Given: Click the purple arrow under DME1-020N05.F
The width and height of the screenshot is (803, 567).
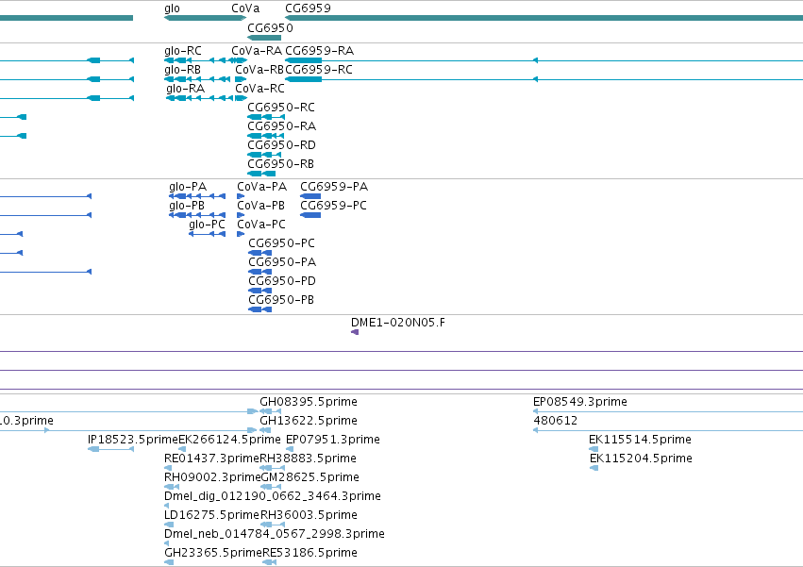Looking at the screenshot, I should pyautogui.click(x=355, y=332).
